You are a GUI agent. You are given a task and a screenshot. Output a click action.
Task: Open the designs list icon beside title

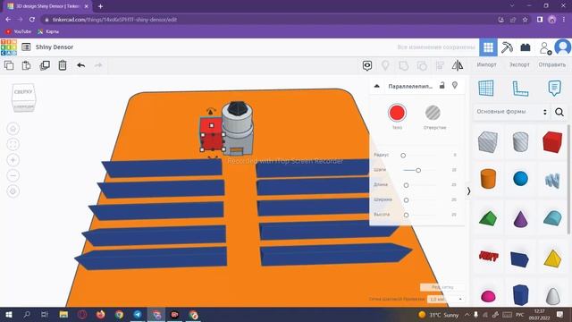26,47
